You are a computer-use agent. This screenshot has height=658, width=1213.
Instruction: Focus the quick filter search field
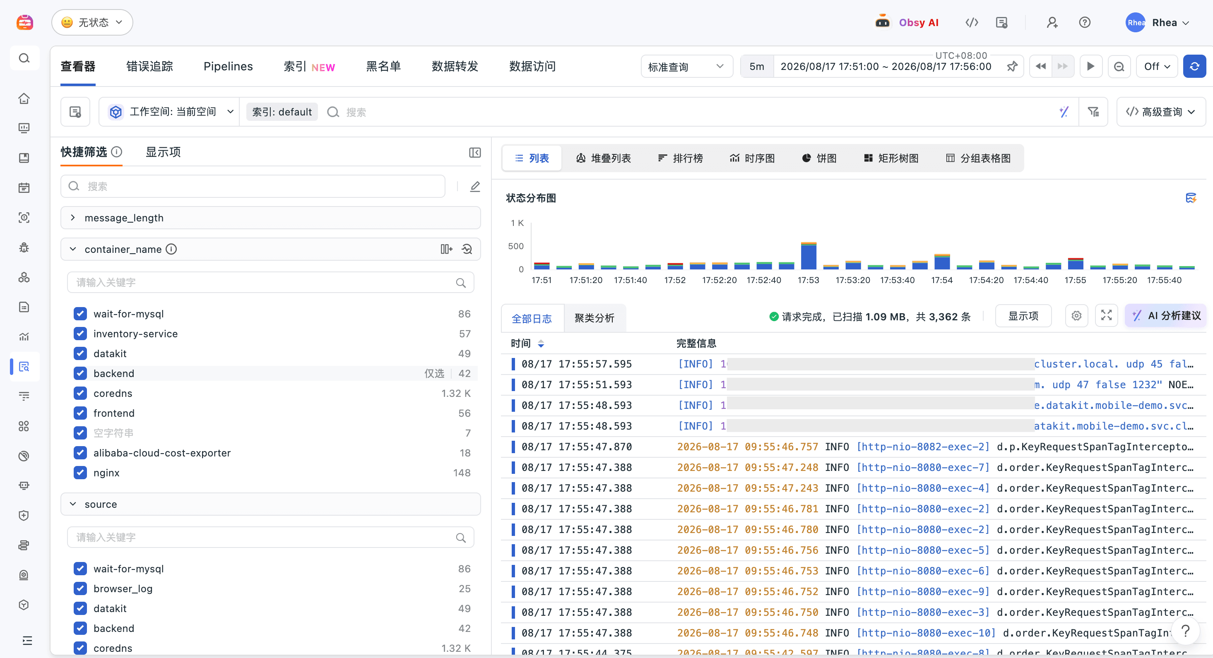[x=253, y=186]
